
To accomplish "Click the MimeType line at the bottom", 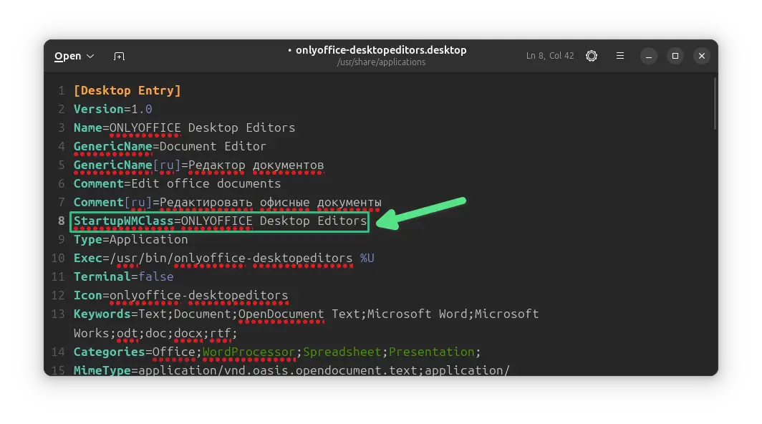I will point(291,370).
